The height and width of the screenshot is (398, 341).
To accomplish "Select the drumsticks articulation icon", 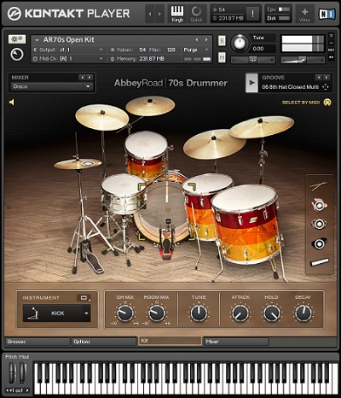I will [319, 186].
